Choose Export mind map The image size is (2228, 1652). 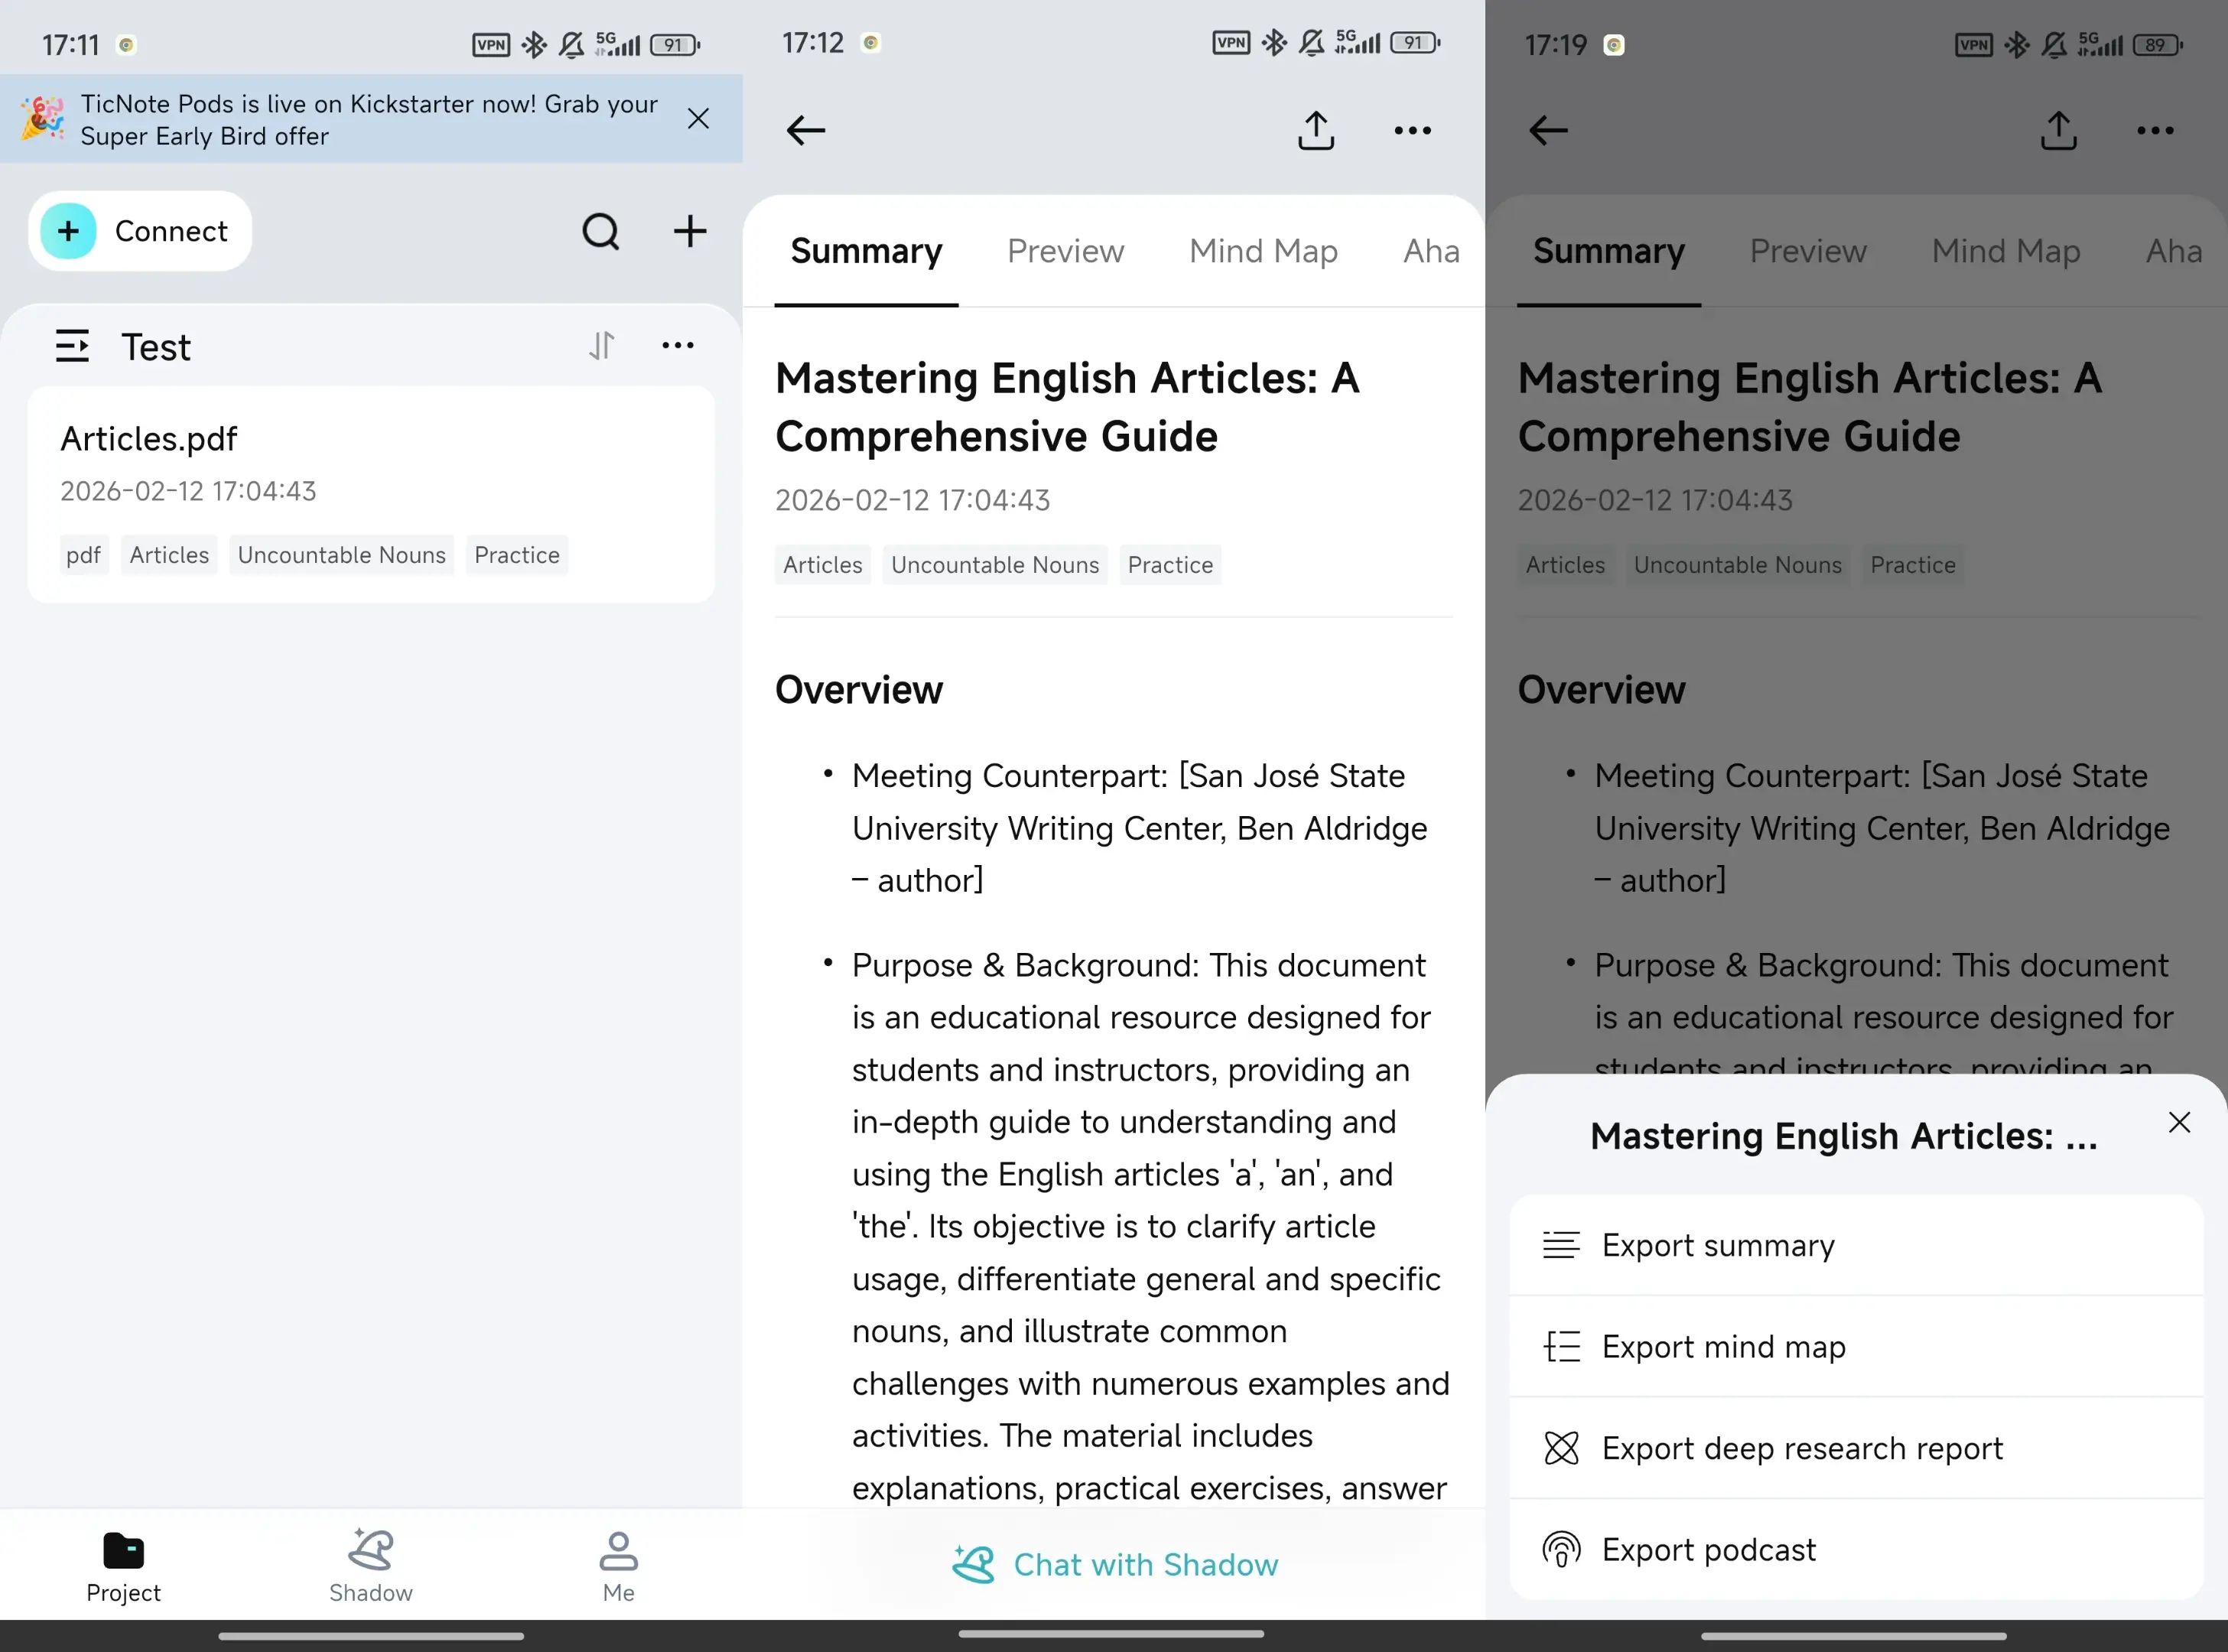pos(1723,1347)
